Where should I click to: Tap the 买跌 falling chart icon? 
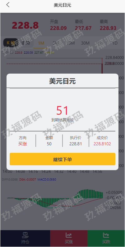pyautogui.click(x=106, y=235)
